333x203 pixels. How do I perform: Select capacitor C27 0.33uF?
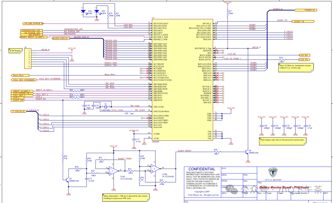click(87, 179)
